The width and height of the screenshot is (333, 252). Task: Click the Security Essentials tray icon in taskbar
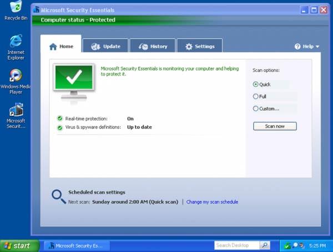287,246
